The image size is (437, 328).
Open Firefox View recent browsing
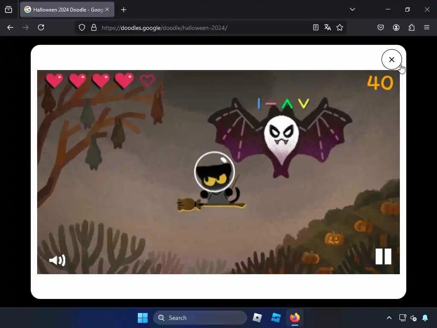click(x=9, y=9)
